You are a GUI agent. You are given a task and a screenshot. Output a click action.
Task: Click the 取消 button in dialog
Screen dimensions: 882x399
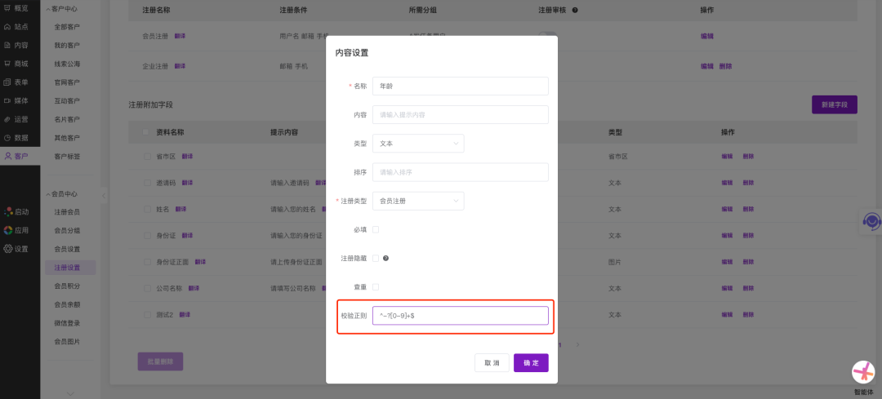[492, 363]
